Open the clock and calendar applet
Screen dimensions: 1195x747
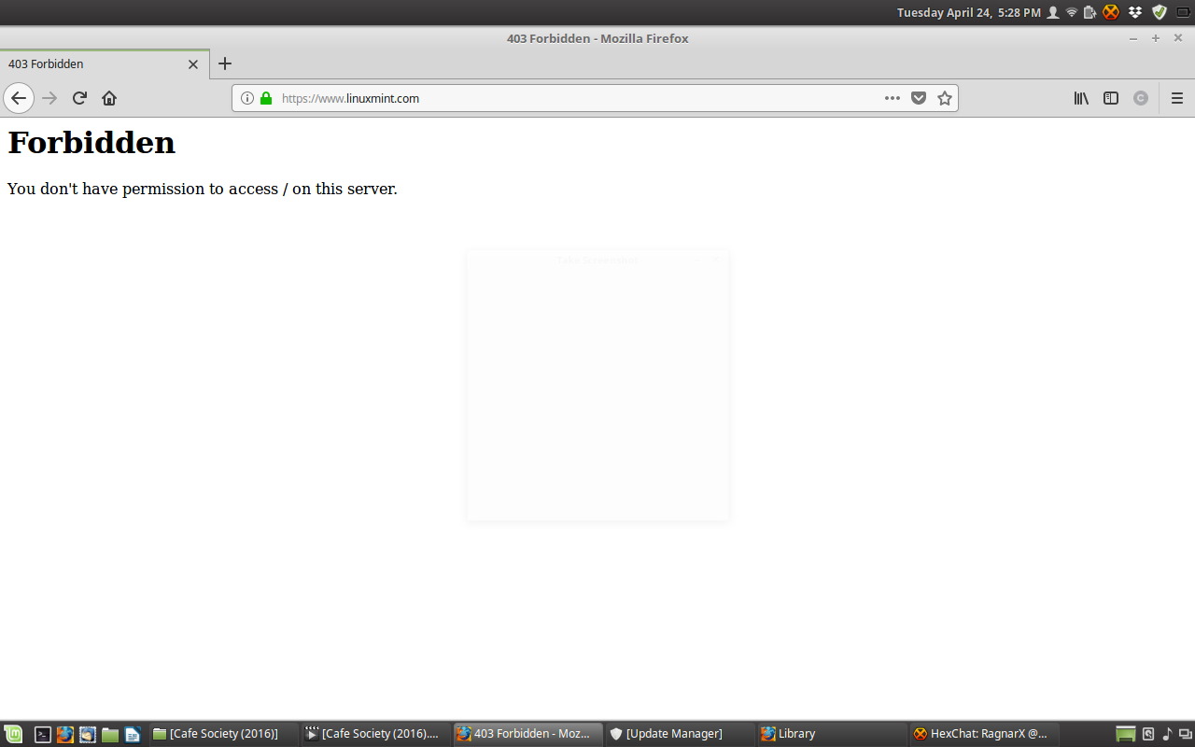click(x=969, y=12)
